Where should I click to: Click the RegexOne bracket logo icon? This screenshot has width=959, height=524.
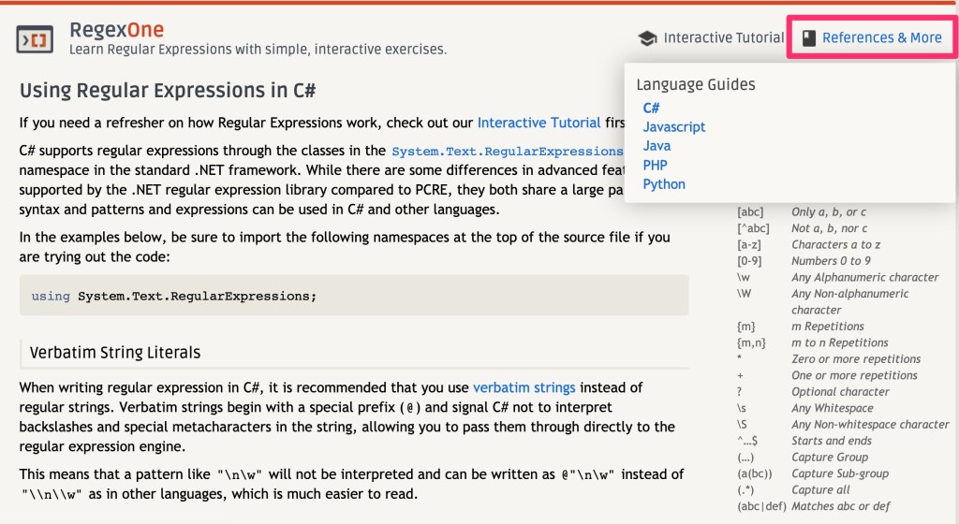click(x=35, y=39)
